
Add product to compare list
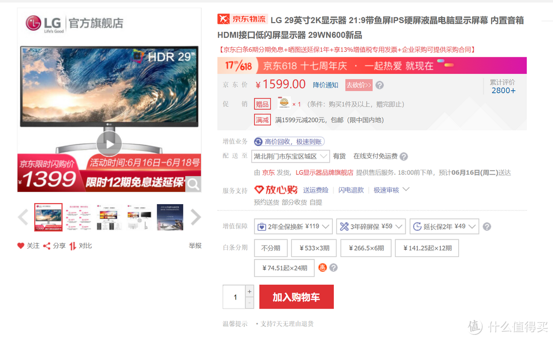81,246
